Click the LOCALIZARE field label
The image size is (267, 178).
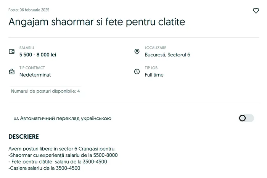pyautogui.click(x=155, y=48)
